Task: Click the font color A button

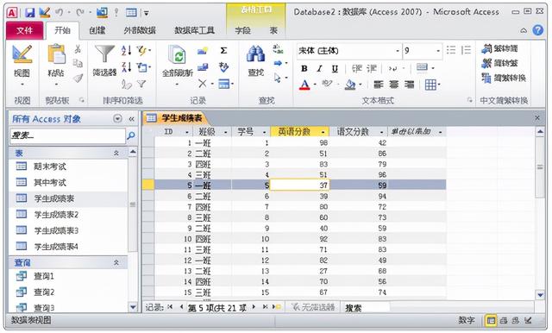Action: point(304,85)
